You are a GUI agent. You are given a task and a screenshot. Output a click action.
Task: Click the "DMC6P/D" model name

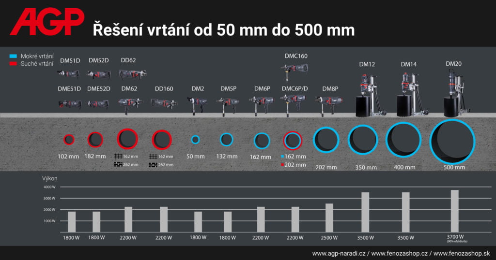point(294,89)
